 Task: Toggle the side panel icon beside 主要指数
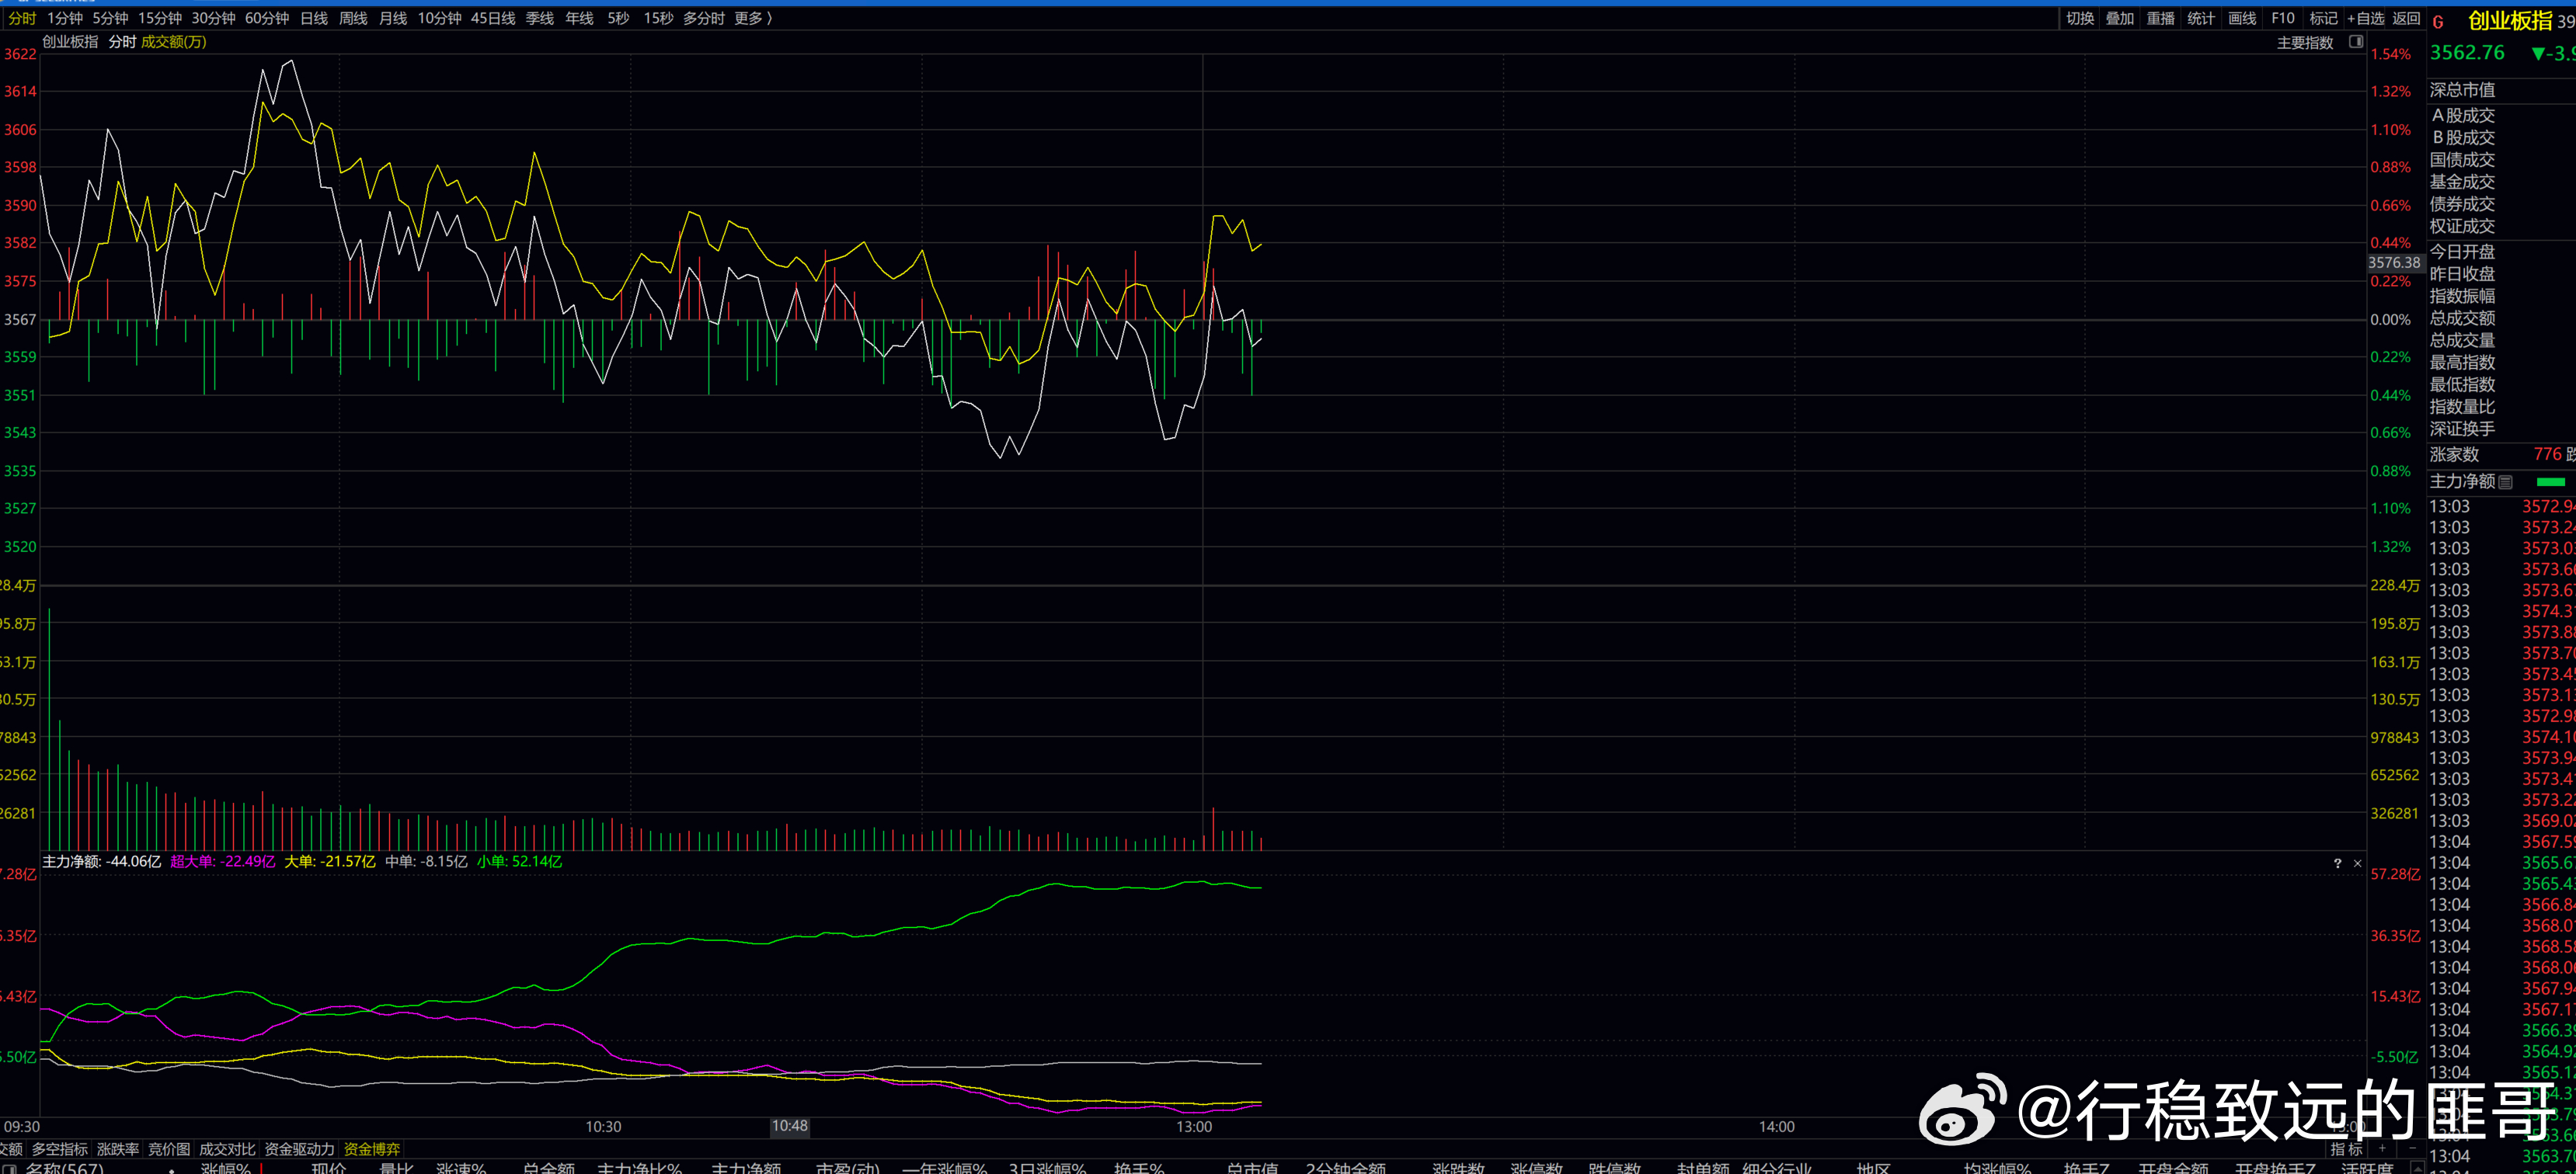pos(2355,42)
